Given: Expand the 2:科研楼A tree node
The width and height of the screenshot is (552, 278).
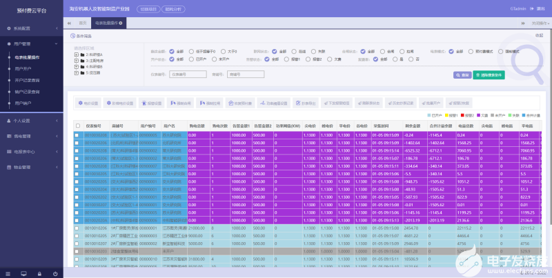Looking at the screenshot, I should click(75, 53).
